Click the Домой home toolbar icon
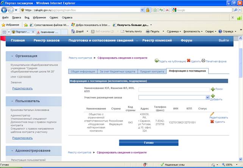 (73, 32)
